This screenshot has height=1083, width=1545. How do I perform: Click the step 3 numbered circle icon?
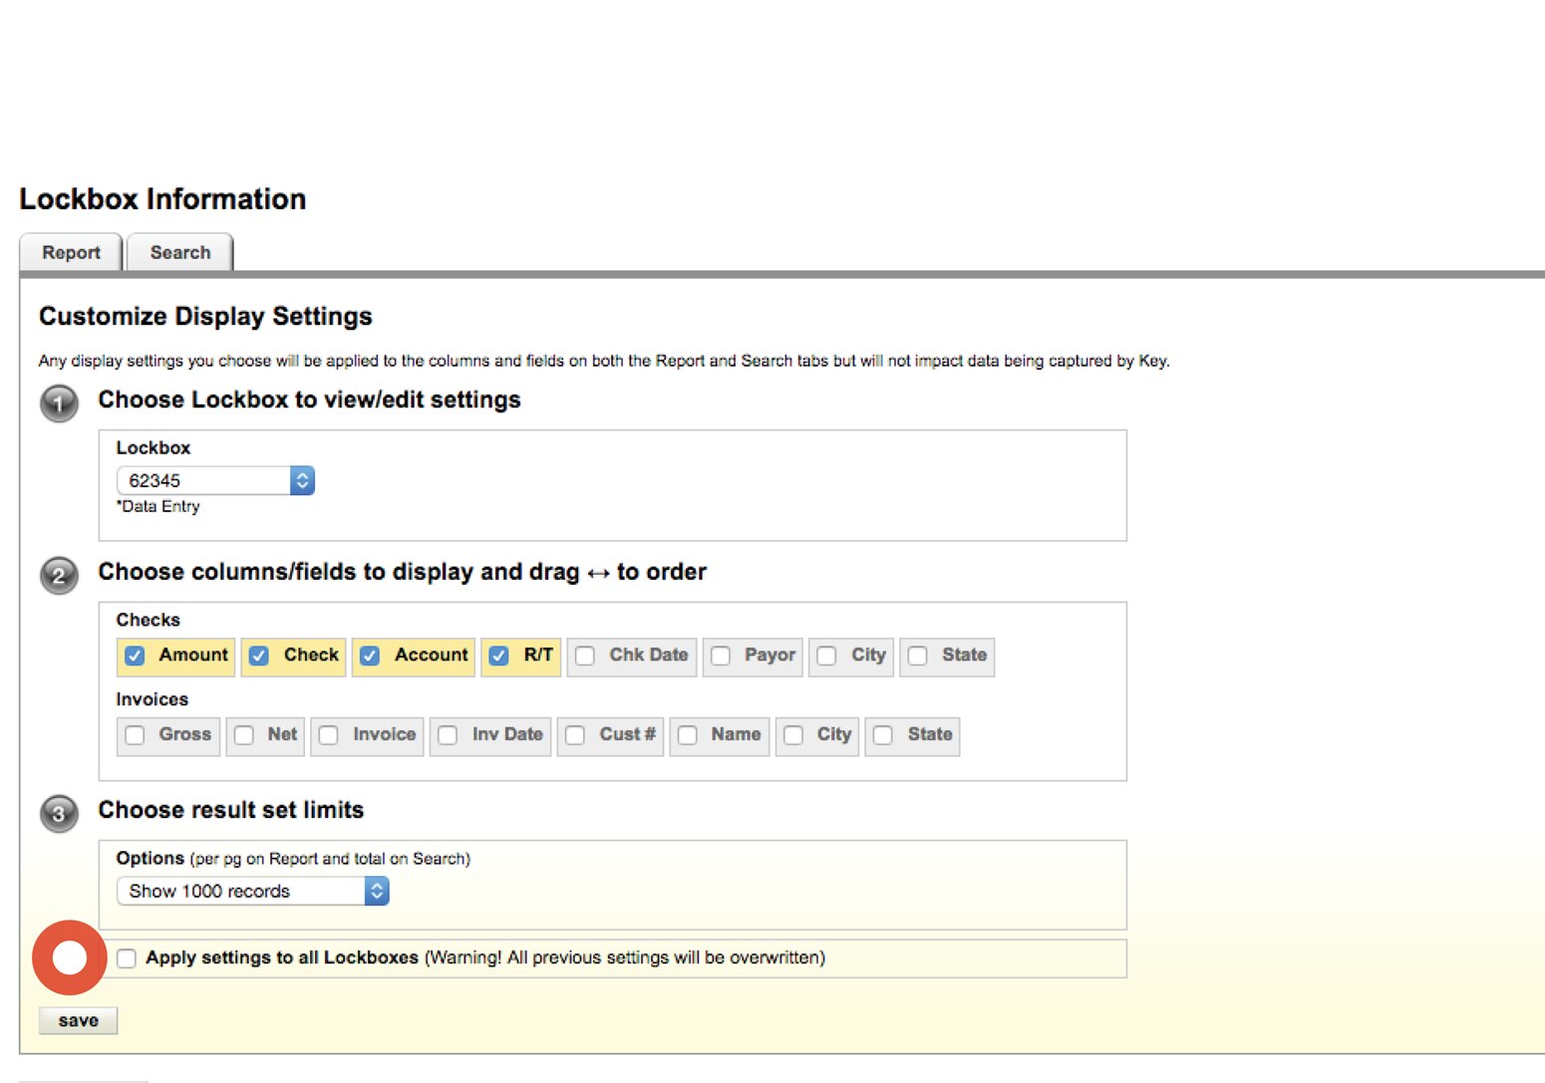pos(58,814)
